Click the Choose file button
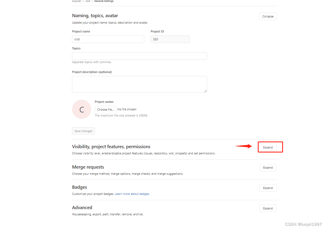 click(x=106, y=110)
